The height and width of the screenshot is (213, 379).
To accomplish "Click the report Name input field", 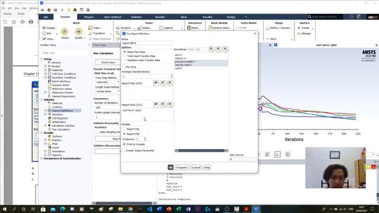I will coord(147,43).
